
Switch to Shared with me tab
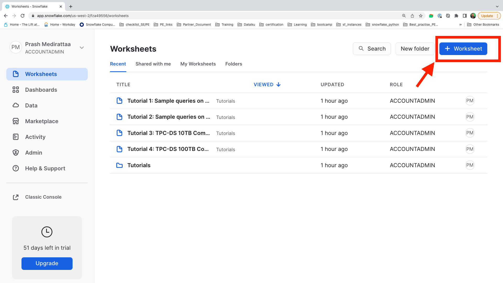click(153, 64)
